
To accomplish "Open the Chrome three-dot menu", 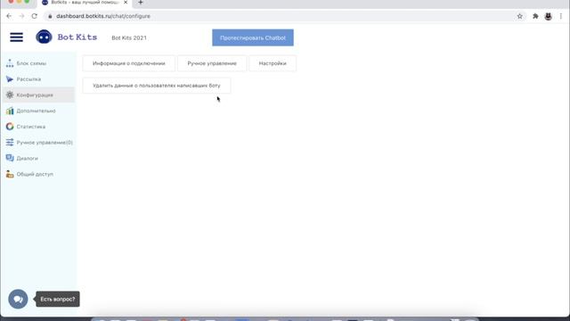I will [x=561, y=16].
